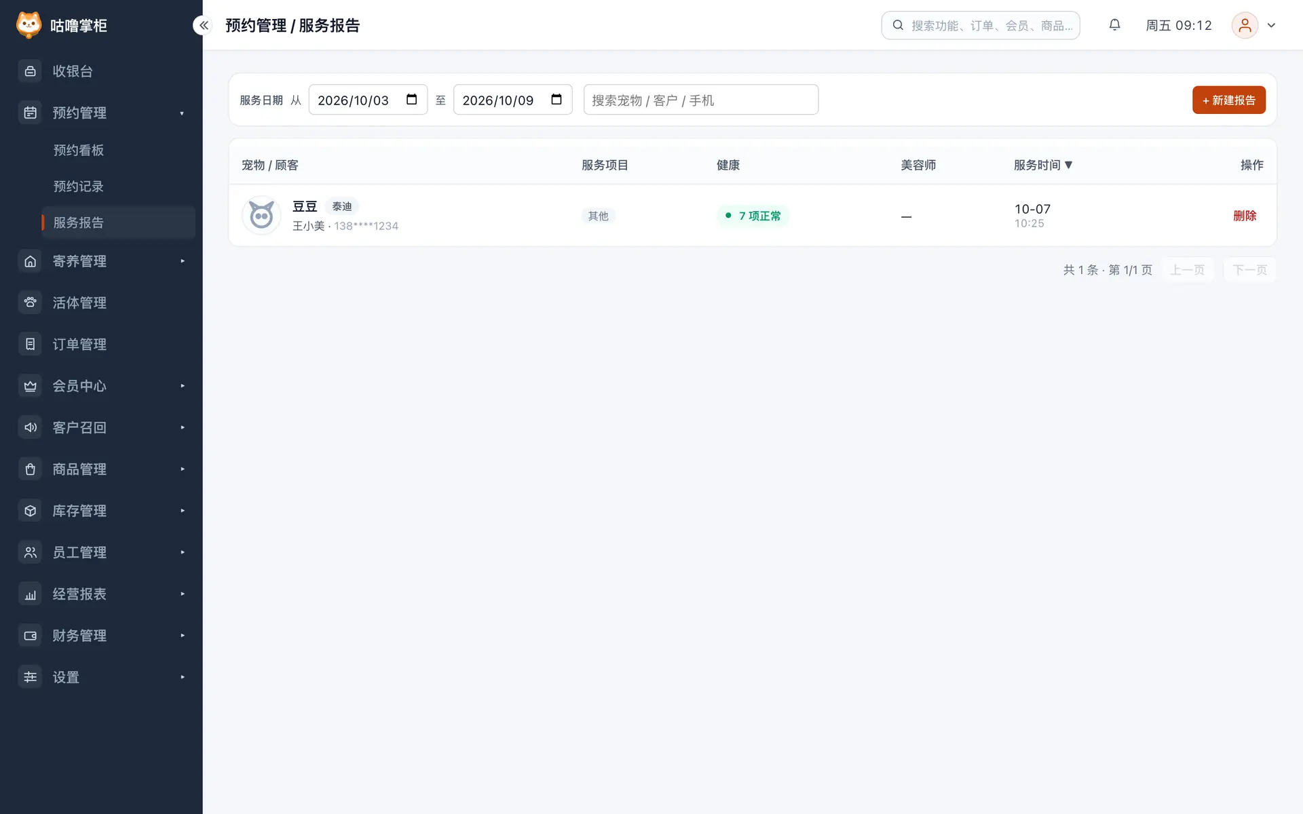Delete the 豆豆 service report

(1245, 216)
